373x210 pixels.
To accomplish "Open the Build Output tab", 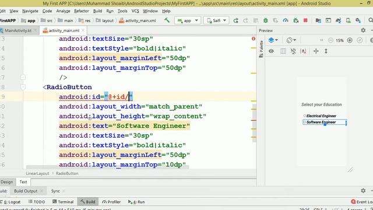I will [26, 191].
